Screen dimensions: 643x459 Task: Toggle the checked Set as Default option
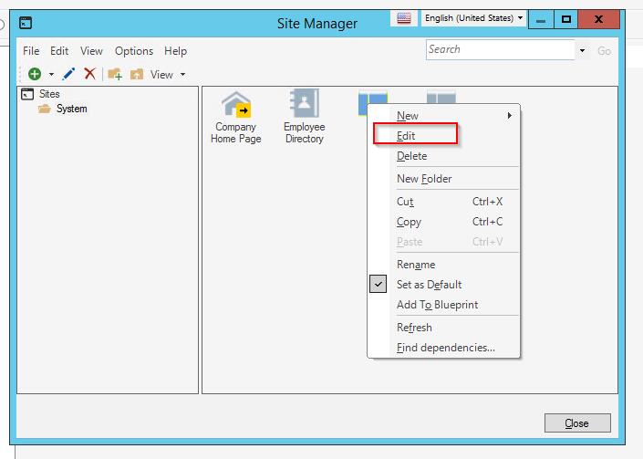point(429,285)
